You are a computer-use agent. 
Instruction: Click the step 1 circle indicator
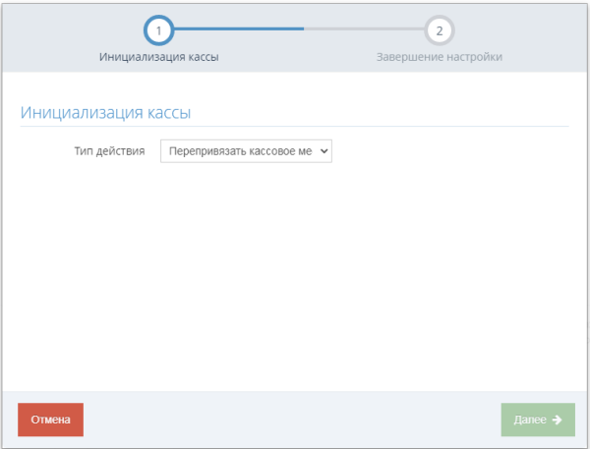click(158, 30)
